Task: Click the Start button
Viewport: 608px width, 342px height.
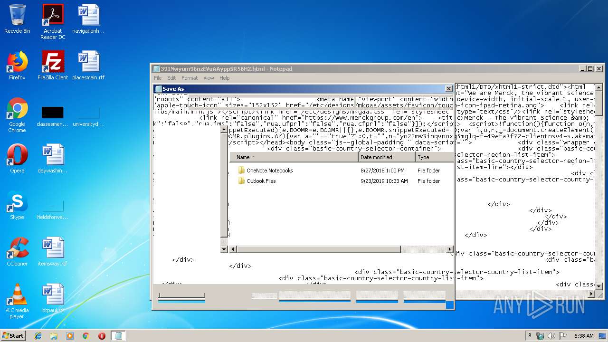Action: point(13,336)
